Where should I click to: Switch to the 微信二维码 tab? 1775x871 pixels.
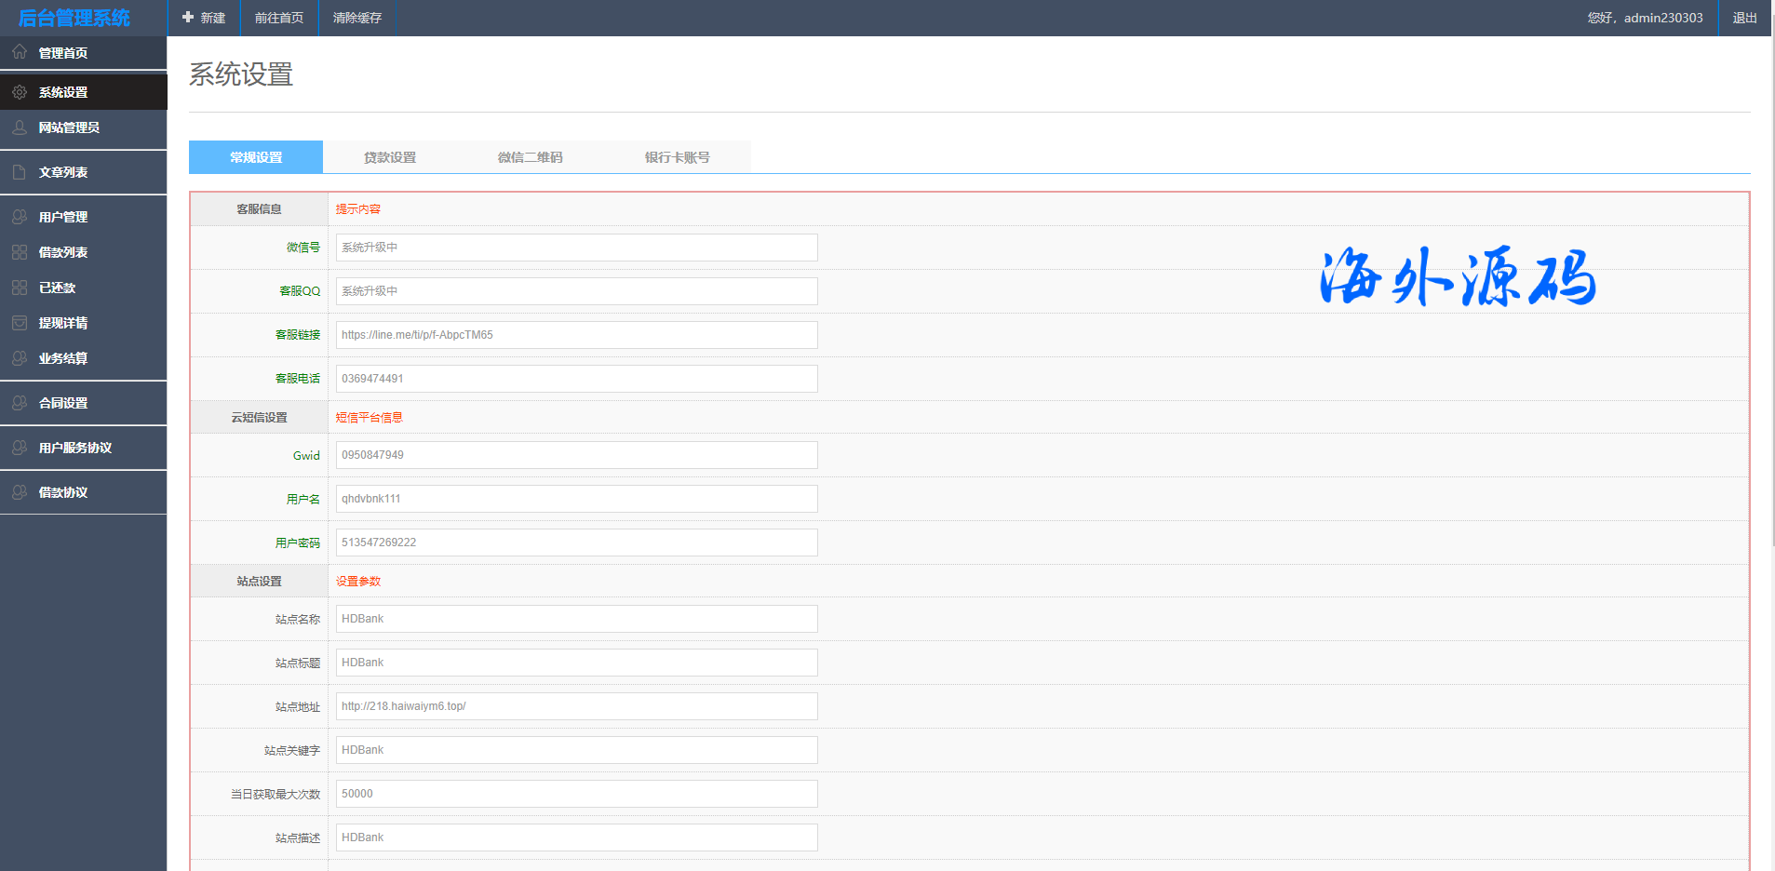(x=530, y=157)
